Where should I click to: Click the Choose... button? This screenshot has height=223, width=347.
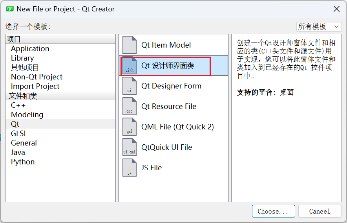(x=273, y=211)
